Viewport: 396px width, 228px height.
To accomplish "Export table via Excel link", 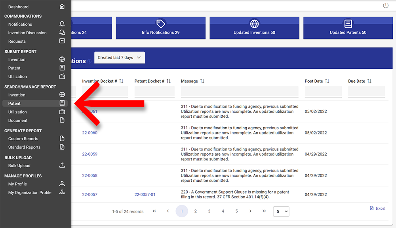I will click(x=377, y=208).
